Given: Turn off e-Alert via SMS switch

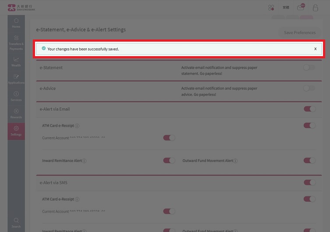Looking at the screenshot, I should point(309,182).
